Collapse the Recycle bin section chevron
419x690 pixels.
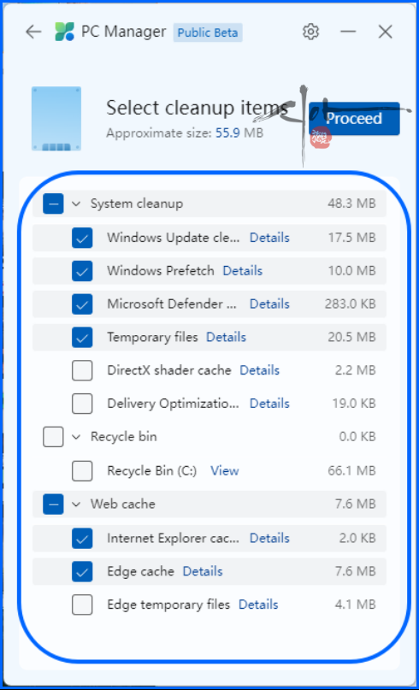76,437
